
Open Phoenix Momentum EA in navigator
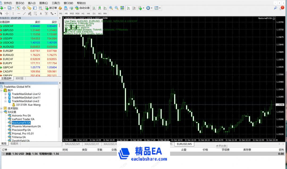pos(26,126)
